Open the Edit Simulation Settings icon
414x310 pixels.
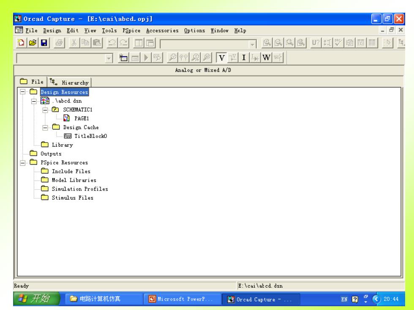click(135, 57)
